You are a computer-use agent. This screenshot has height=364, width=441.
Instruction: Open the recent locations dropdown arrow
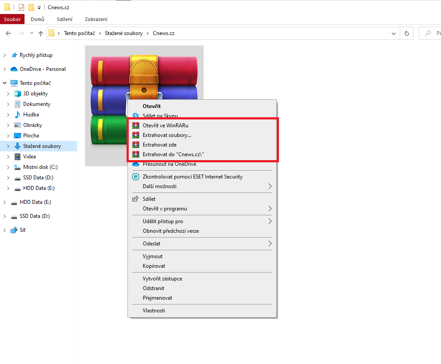pos(32,33)
